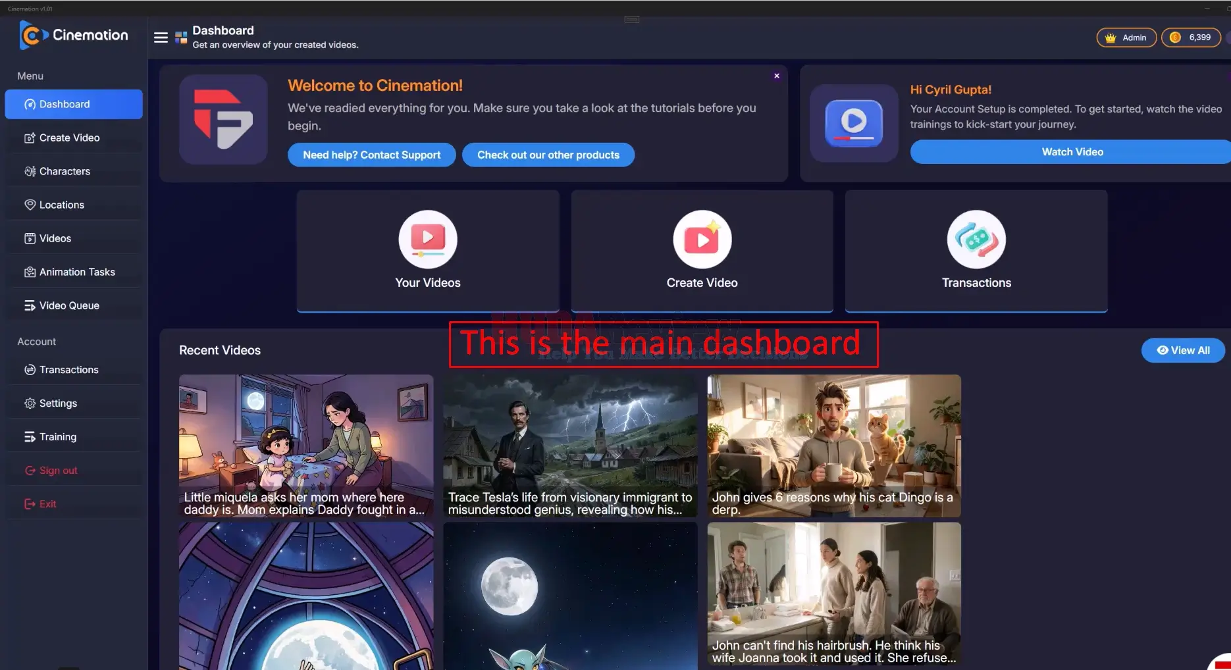Click Check out our other products
The height and width of the screenshot is (670, 1231).
pos(548,155)
